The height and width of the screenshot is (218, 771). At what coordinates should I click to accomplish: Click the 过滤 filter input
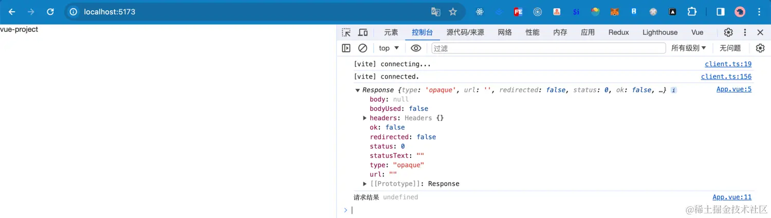[x=548, y=48]
